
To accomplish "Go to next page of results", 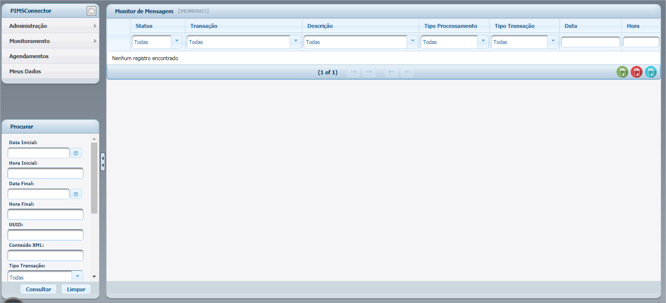I will pyautogui.click(x=391, y=72).
